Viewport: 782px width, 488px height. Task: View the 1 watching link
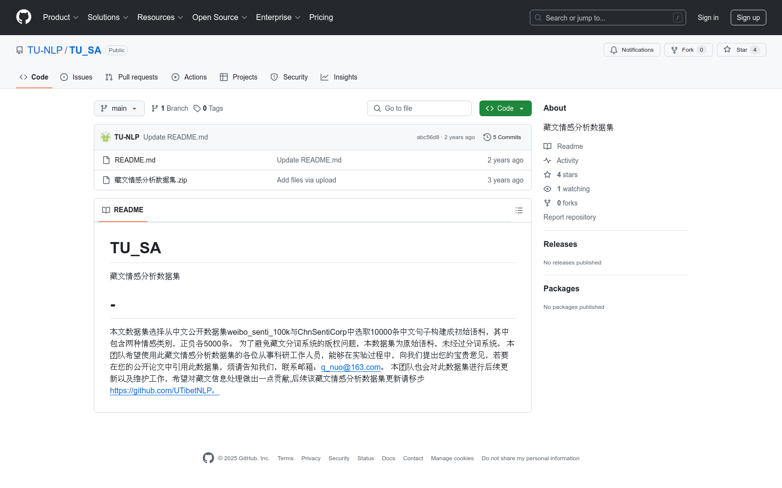point(567,189)
